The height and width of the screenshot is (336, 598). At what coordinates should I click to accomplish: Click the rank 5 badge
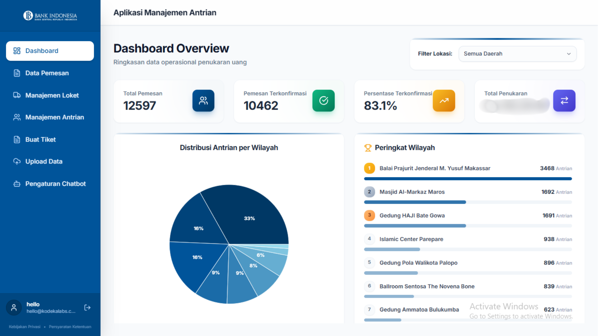click(369, 263)
